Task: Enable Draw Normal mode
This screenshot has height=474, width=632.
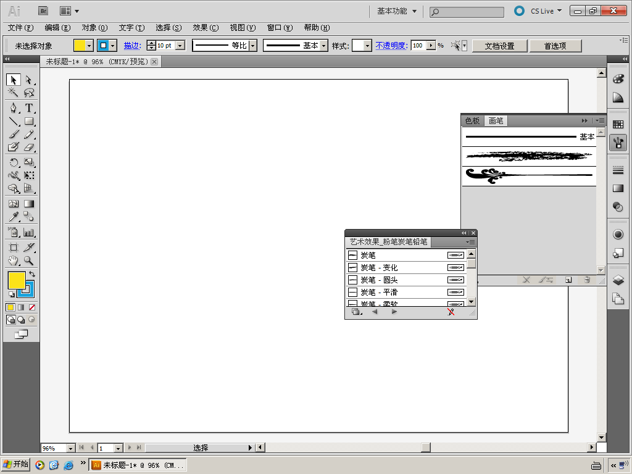Action: point(11,320)
